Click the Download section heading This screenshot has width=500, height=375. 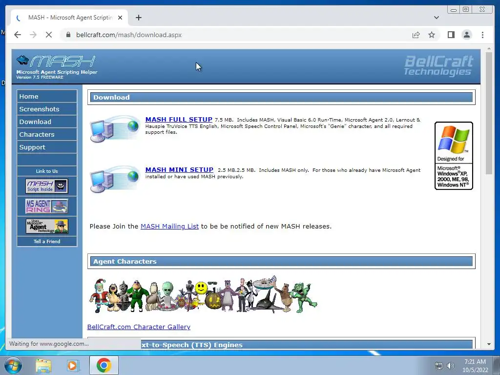tap(281, 97)
